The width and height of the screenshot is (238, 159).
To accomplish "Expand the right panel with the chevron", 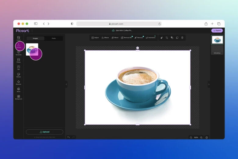I will 209,84.
